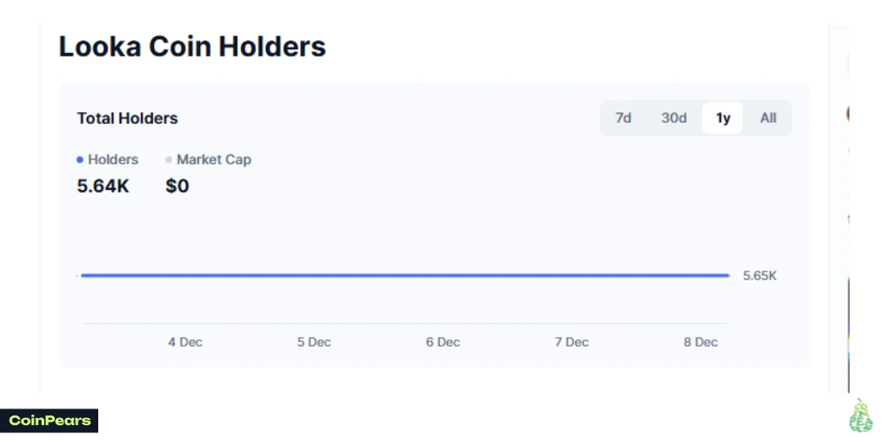
Task: Select the 30d time range tab
Action: (x=673, y=118)
